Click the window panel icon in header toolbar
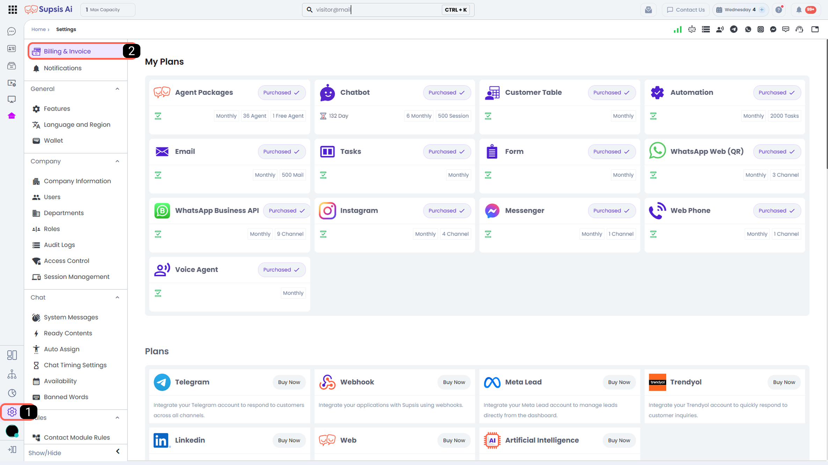828x465 pixels. (x=815, y=29)
